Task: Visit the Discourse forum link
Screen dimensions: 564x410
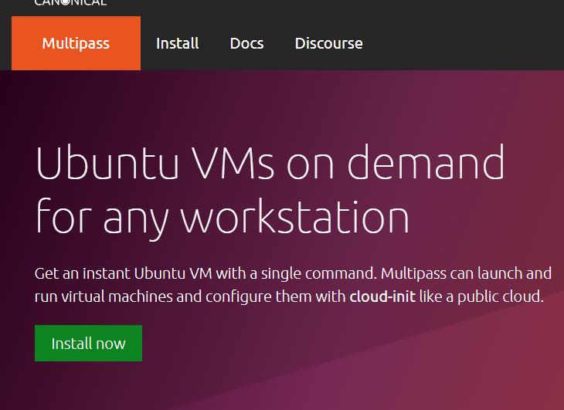Action: (329, 43)
